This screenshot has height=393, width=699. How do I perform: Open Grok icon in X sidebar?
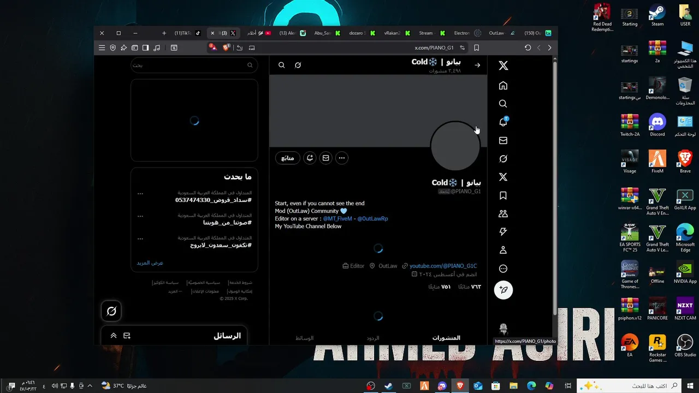tap(503, 159)
